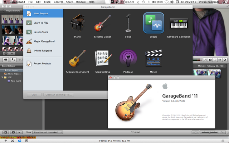Play event full screen button at bottom
The height and width of the screenshot is (143, 229).
[x=13, y=132]
